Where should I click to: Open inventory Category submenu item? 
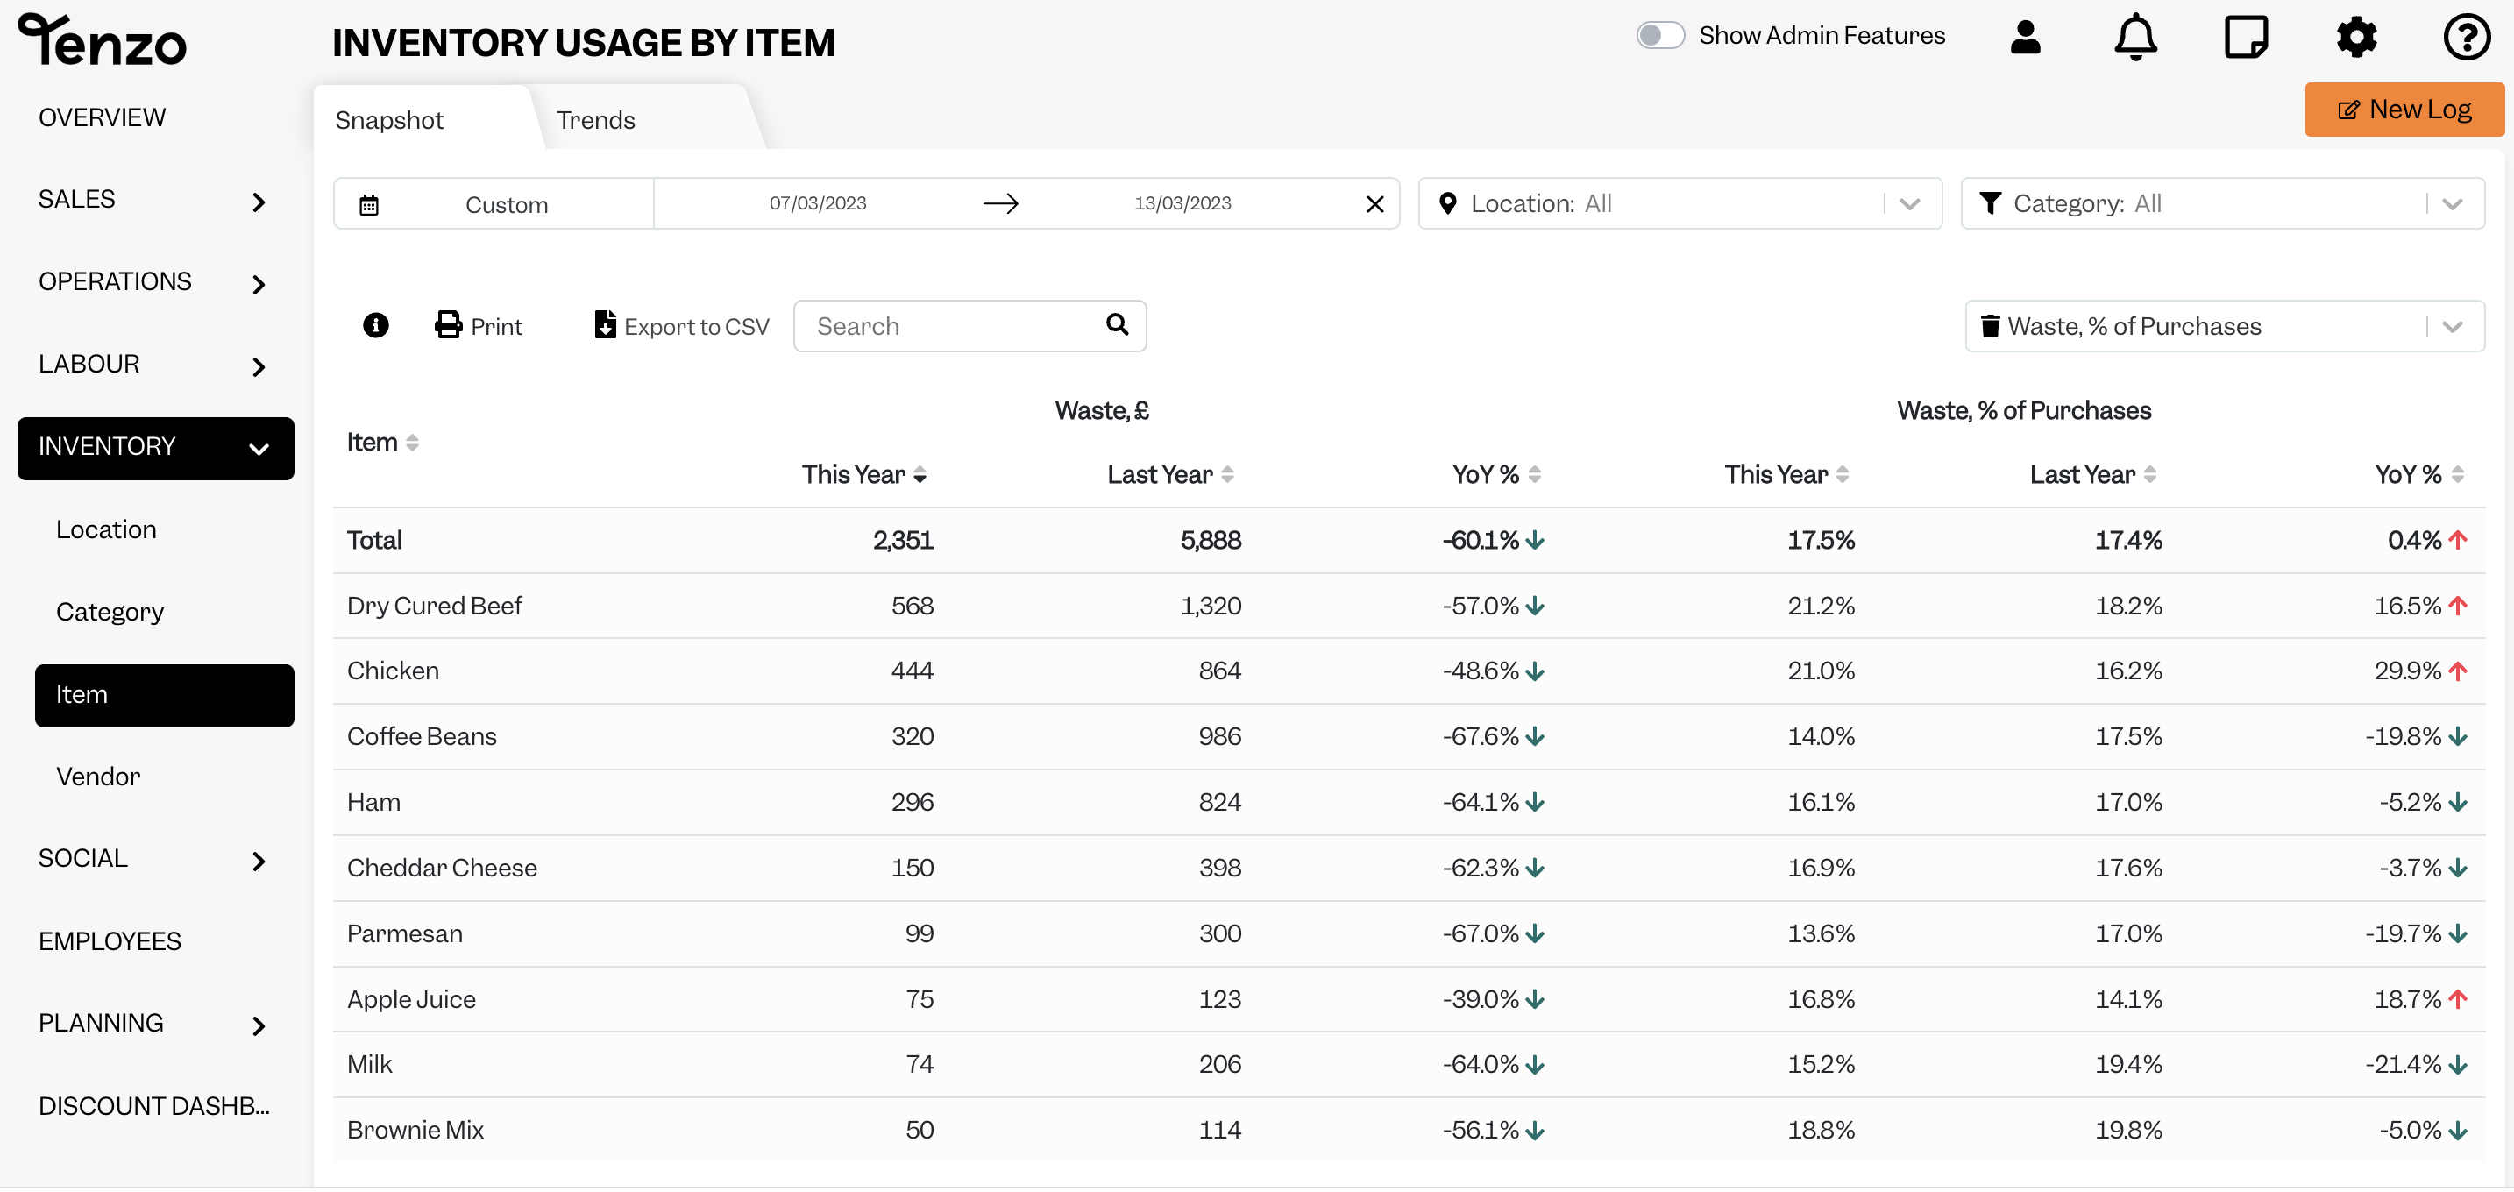110,613
